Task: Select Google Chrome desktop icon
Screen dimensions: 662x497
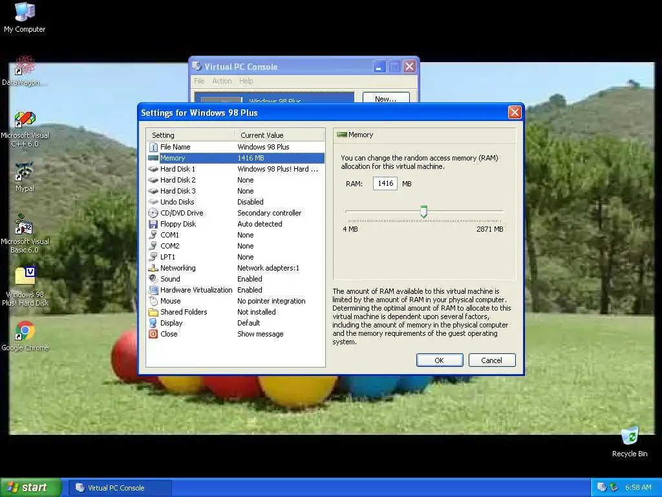Action: coord(25,331)
